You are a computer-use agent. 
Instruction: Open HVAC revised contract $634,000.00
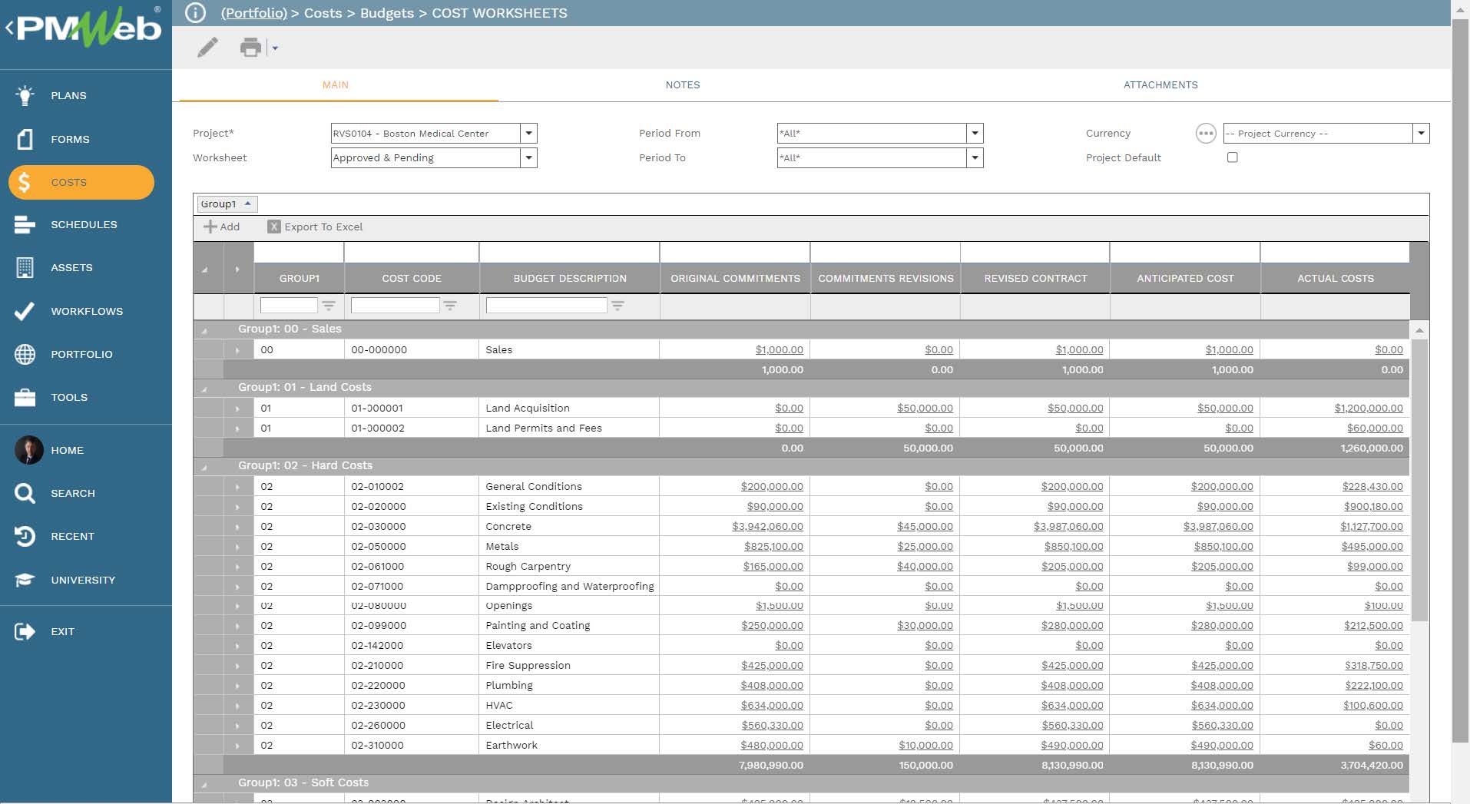tap(1072, 706)
